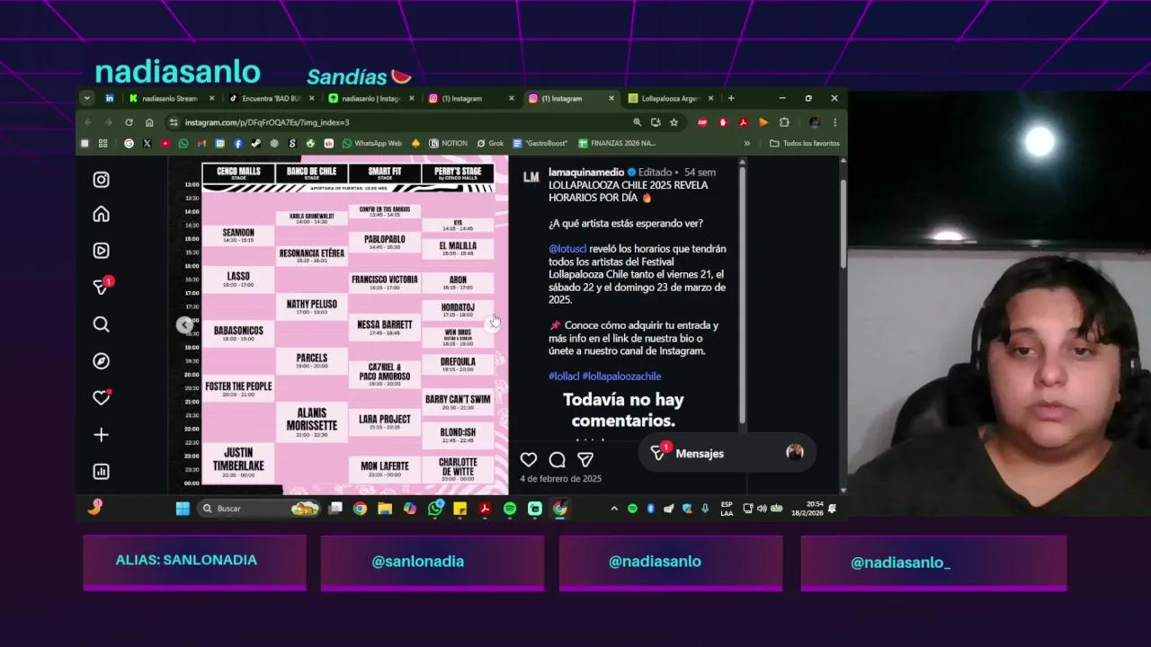This screenshot has height=647, width=1151.
Task: Switch to first (1) Instagram tab
Action: tap(471, 98)
